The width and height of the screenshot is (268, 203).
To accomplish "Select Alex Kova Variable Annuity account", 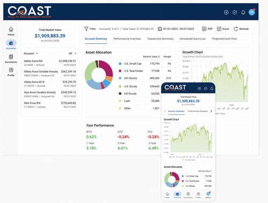I will coord(50,94).
